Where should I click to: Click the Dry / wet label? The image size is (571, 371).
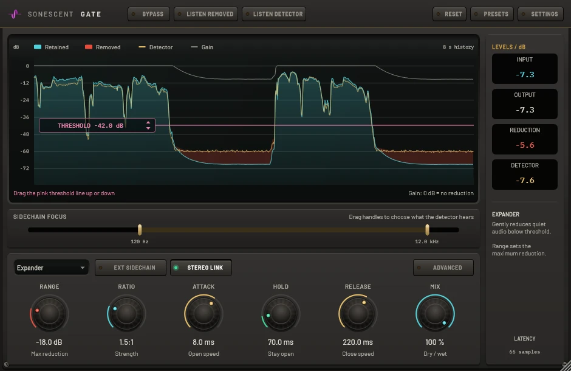(435, 353)
